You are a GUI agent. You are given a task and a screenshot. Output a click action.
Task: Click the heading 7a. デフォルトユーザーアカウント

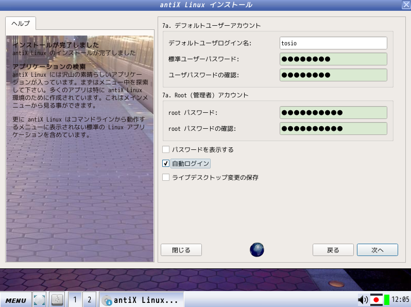click(x=211, y=25)
